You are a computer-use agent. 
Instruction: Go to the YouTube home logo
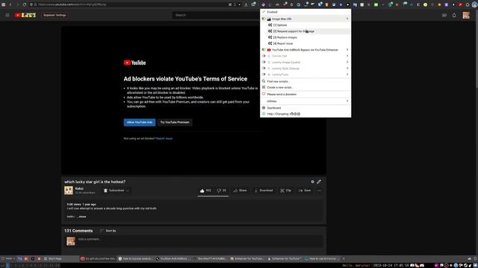click(x=25, y=15)
